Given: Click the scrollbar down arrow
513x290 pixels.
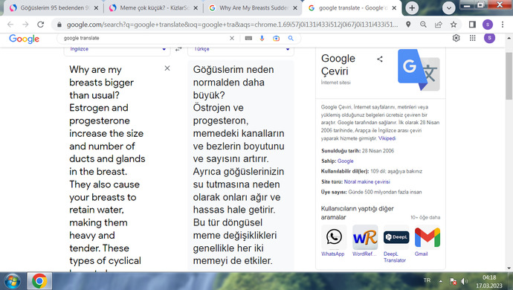Looking at the screenshot, I should click(509, 268).
